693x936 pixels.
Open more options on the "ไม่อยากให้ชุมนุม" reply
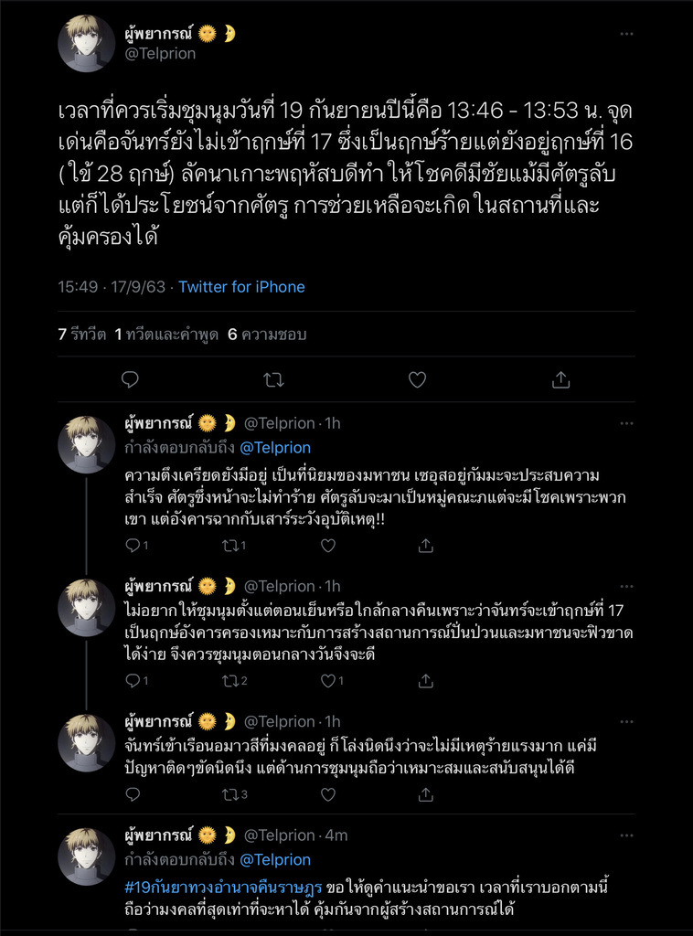(x=626, y=586)
